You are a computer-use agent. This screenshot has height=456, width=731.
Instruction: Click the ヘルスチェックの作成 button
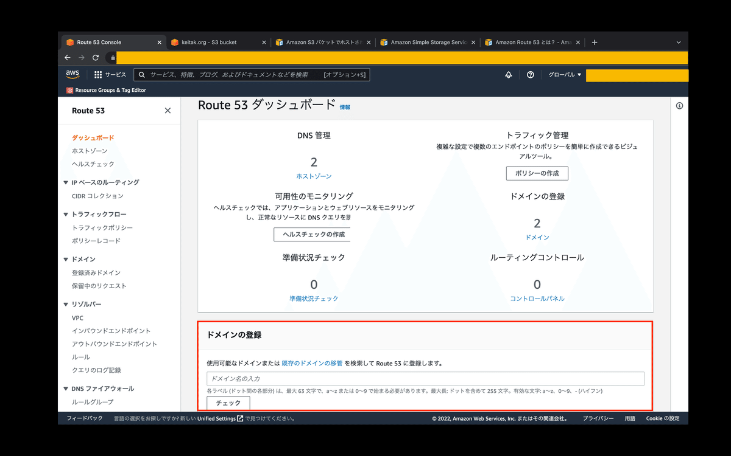coord(312,235)
